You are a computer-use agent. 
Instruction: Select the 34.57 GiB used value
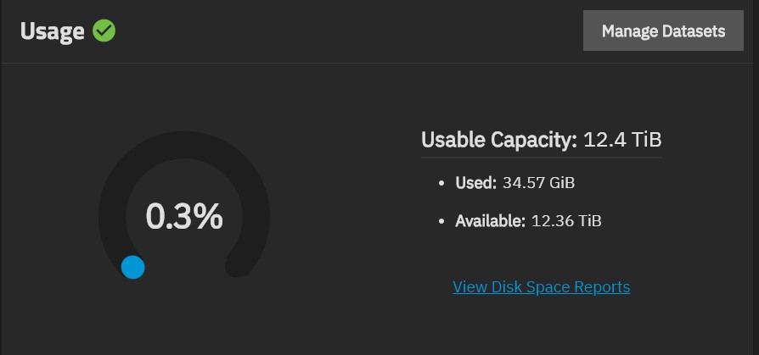click(539, 183)
